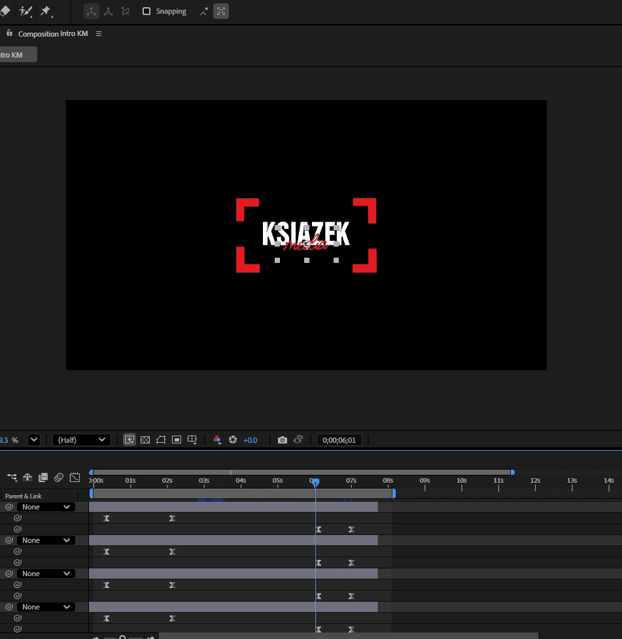The image size is (622, 639).
Task: Select the Roto Brush tool
Action: (26, 11)
